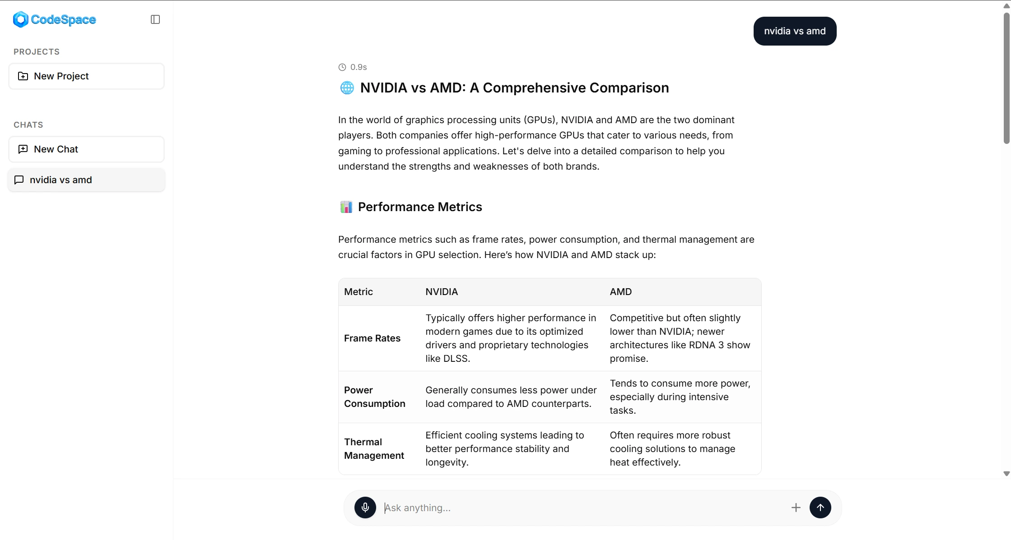Click the nvidia vs amd message bubble
This screenshot has height=540, width=1011.
794,31
